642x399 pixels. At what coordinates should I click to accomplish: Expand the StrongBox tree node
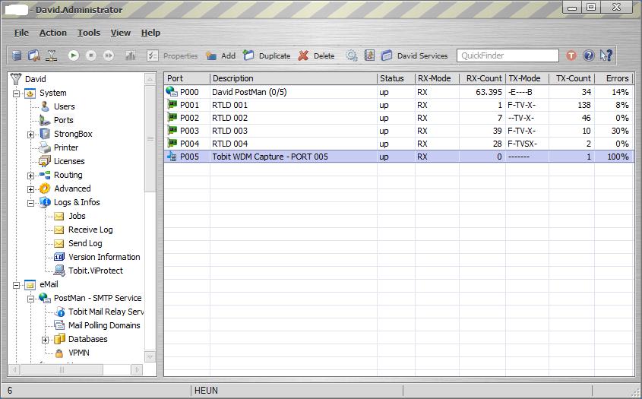click(30, 135)
